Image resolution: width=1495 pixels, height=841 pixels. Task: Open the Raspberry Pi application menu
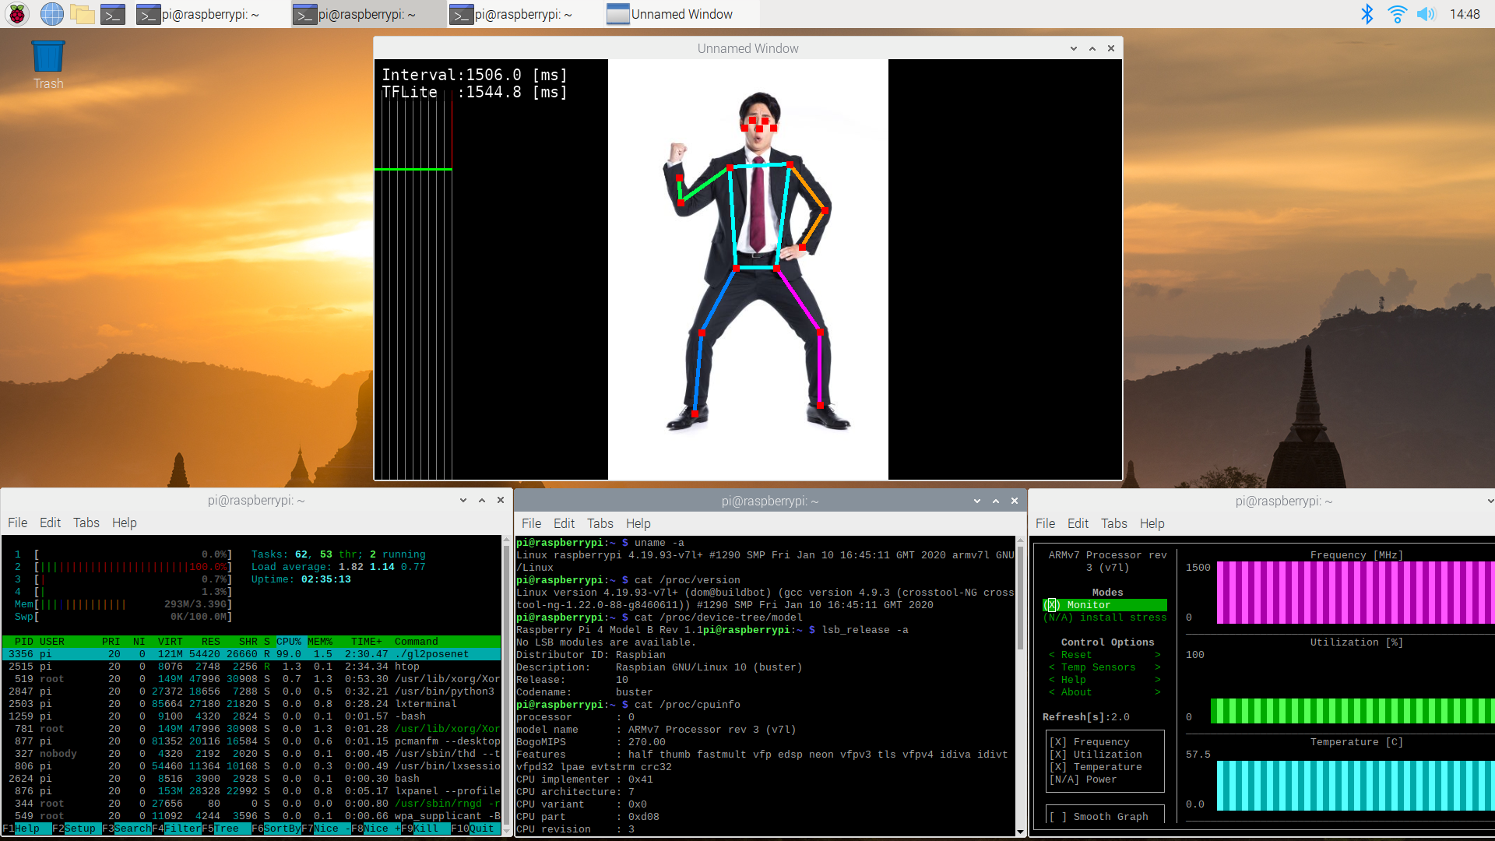16,13
